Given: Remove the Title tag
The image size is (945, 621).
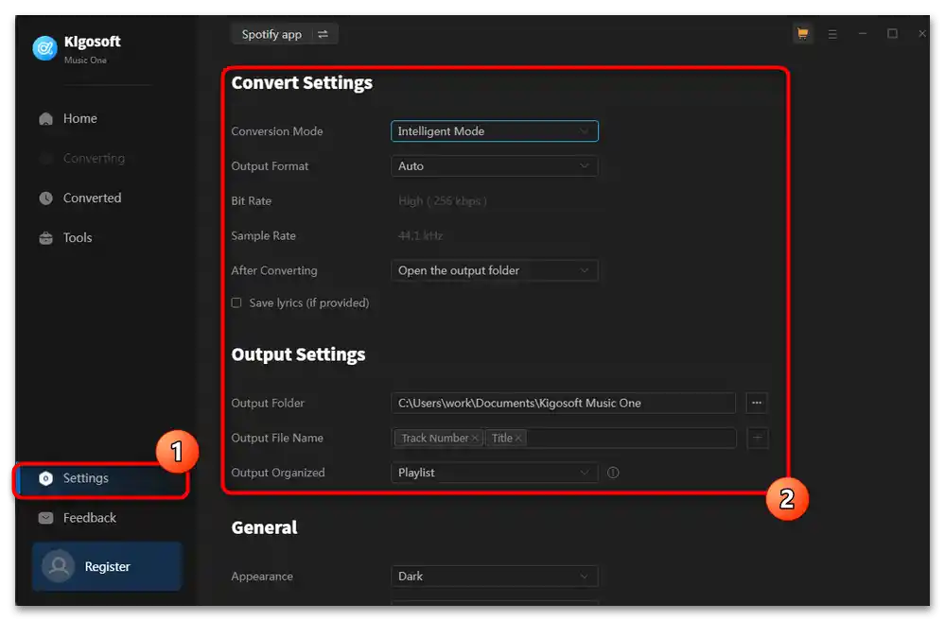Looking at the screenshot, I should click(x=518, y=439).
